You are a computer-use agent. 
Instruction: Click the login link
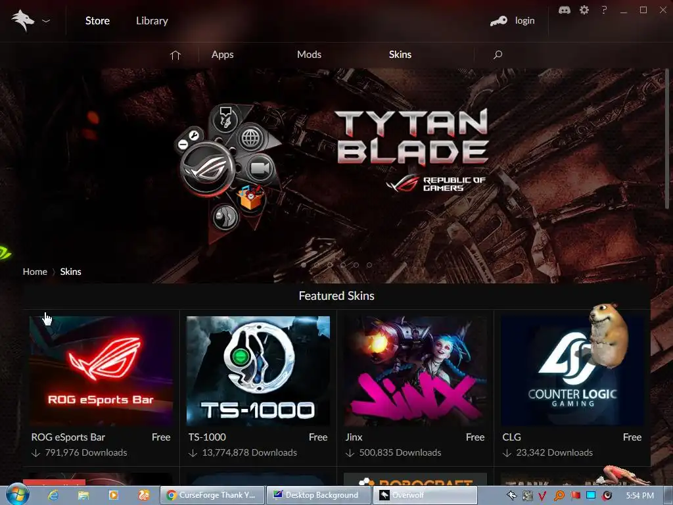click(524, 20)
